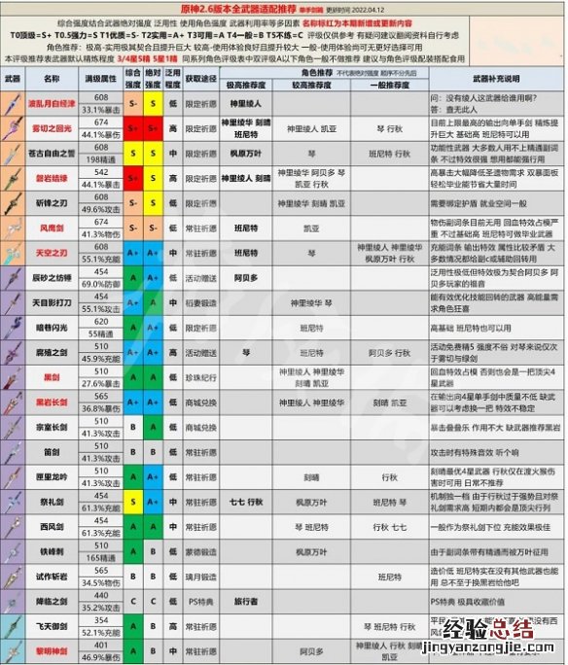
Task: Click the 雾切之回光 sword icon
Action: 13,128
